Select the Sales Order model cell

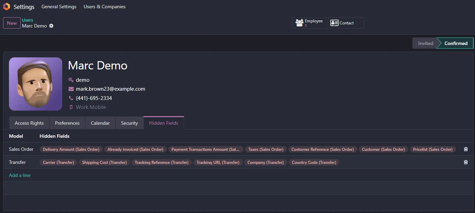coord(21,149)
